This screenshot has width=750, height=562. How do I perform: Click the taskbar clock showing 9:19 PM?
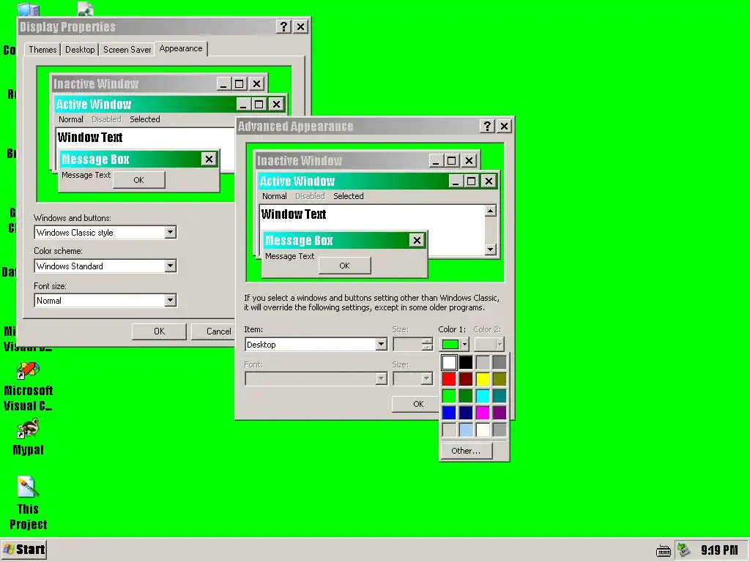click(719, 550)
